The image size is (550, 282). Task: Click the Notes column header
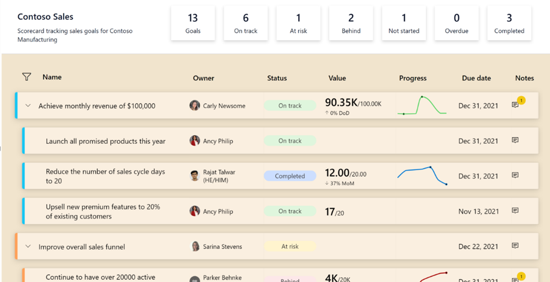click(524, 78)
